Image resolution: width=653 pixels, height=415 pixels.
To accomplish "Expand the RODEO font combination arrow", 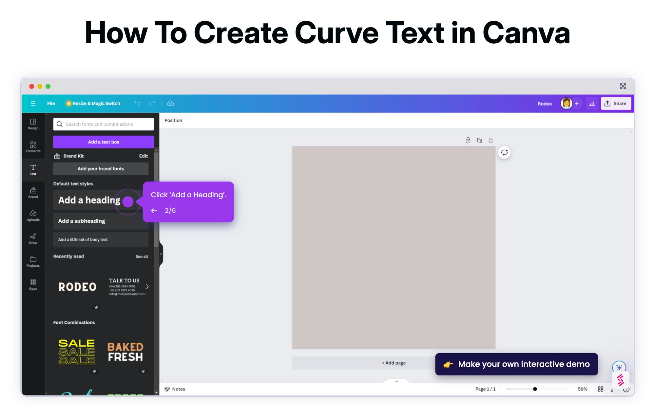I will point(147,286).
